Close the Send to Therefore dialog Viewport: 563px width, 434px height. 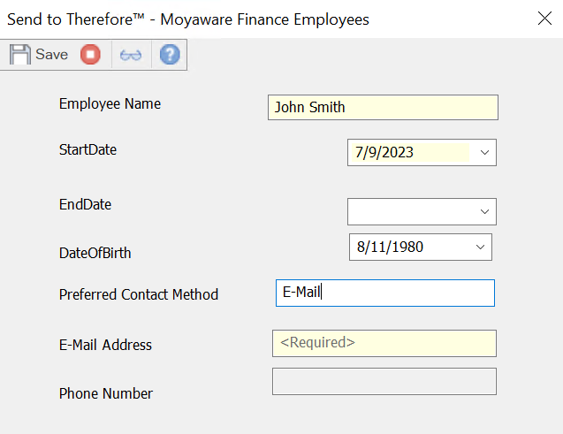click(x=544, y=19)
